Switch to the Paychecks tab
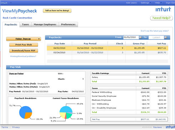 [x=11, y=25]
